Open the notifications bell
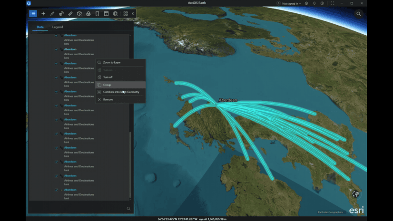Image resolution: width=393 pixels, height=221 pixels. tap(314, 3)
